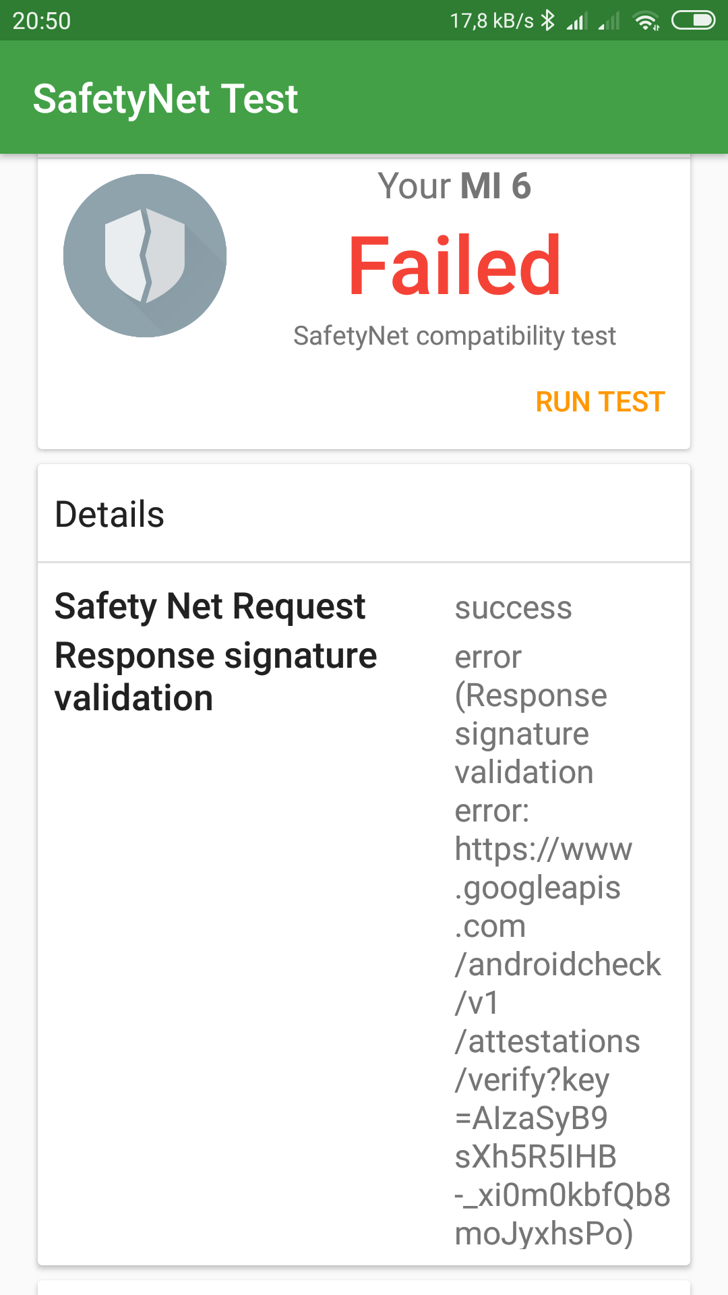Tap the success status value

[513, 608]
